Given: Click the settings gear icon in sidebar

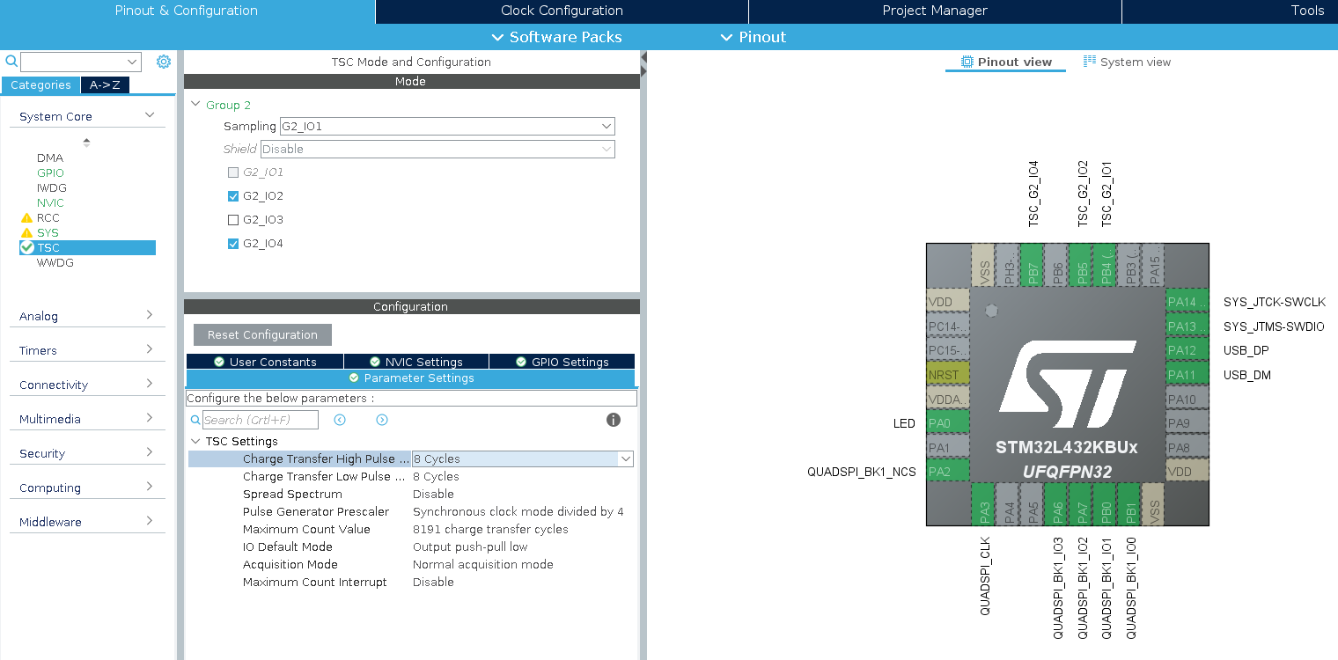Looking at the screenshot, I should (163, 62).
